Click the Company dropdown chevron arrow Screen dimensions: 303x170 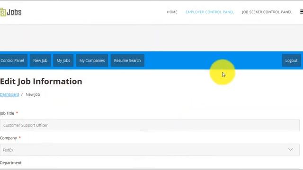(290, 150)
